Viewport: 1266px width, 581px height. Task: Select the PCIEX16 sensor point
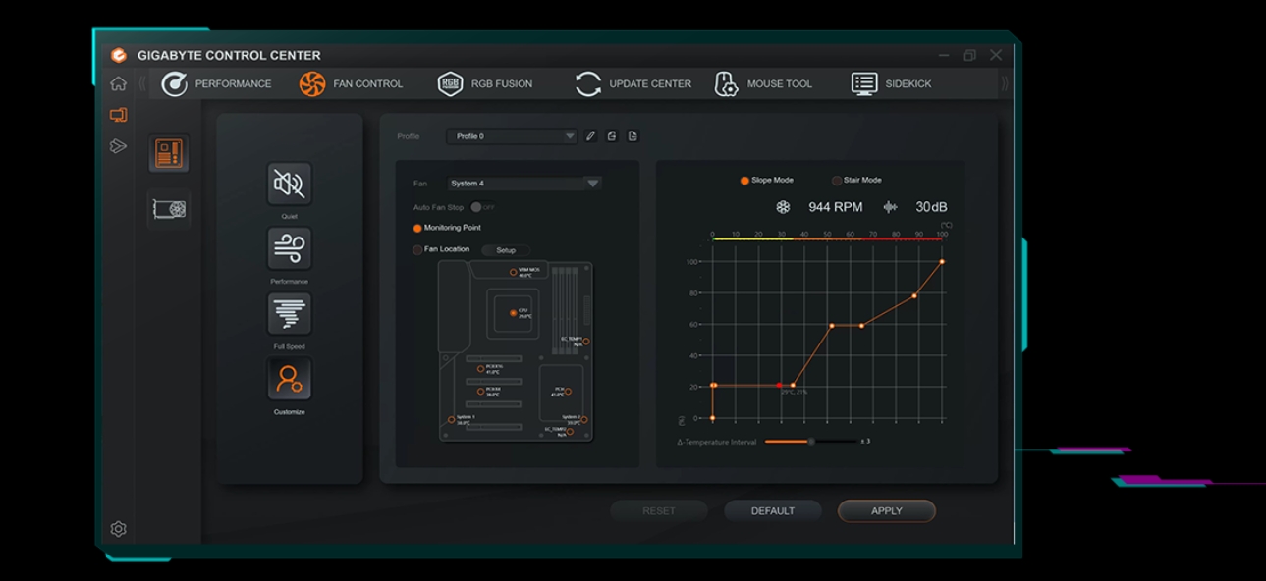click(x=480, y=369)
